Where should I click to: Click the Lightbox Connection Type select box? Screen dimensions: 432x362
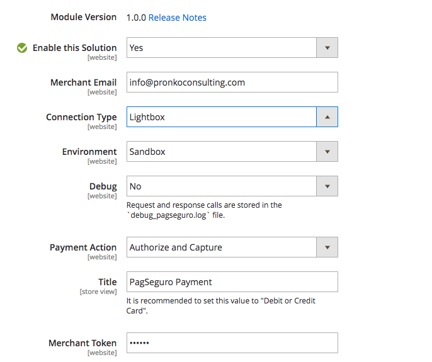click(x=232, y=117)
